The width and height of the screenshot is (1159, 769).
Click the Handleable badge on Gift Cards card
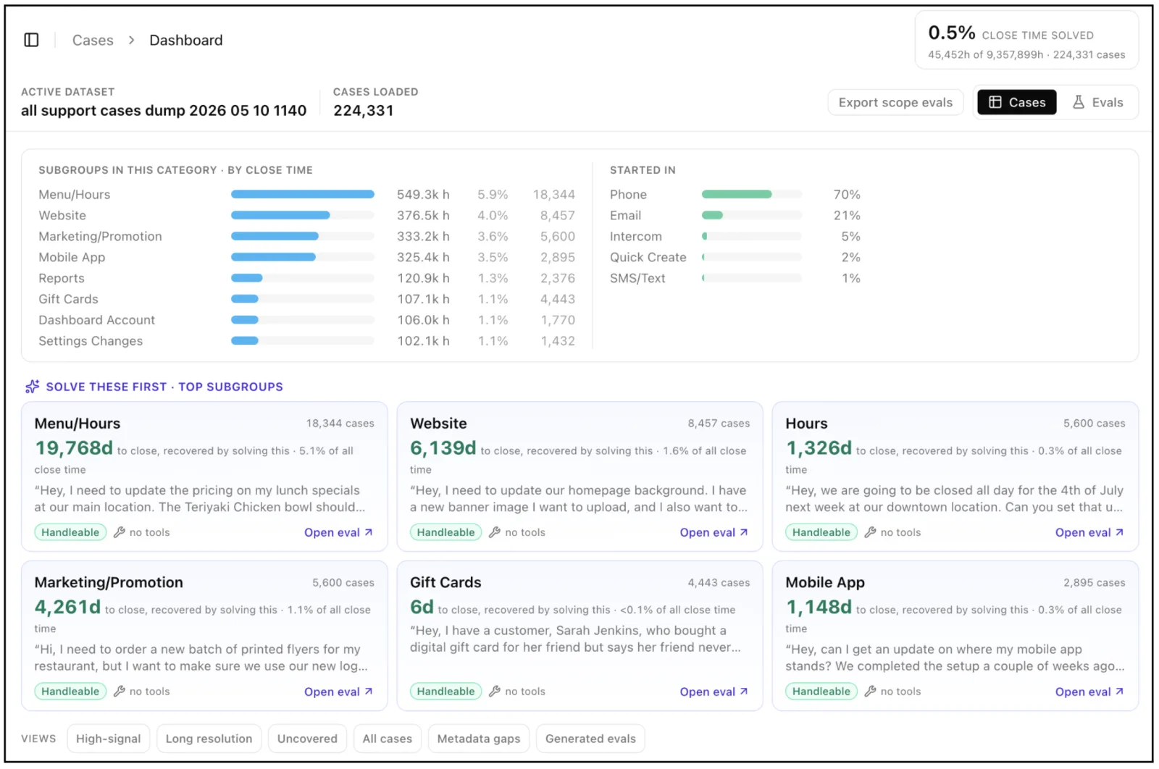(445, 692)
